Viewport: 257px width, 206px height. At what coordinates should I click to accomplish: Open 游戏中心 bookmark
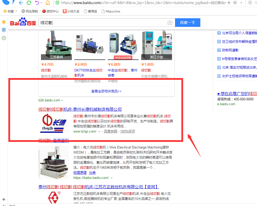pos(50,11)
